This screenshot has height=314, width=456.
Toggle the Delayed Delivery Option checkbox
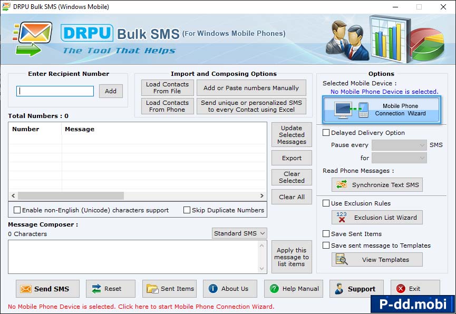point(326,133)
